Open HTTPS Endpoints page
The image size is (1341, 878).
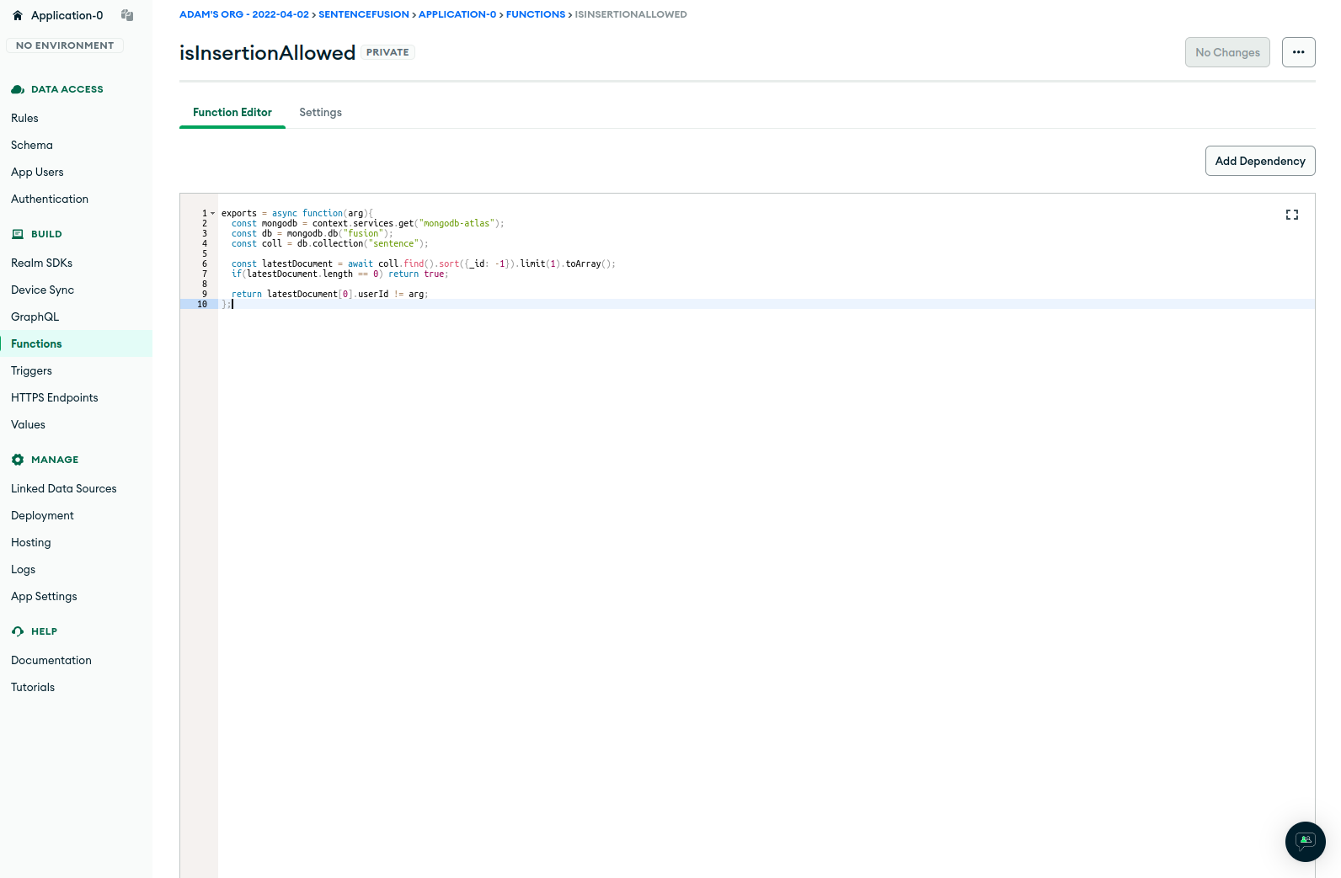click(55, 397)
